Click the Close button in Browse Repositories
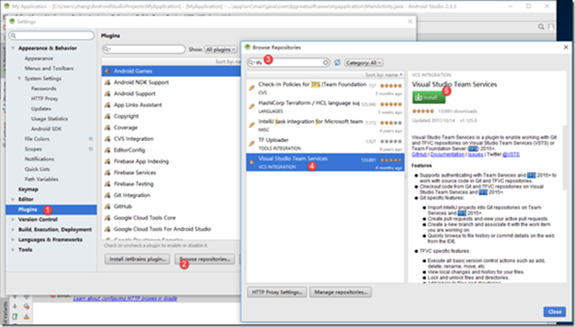 [x=555, y=312]
